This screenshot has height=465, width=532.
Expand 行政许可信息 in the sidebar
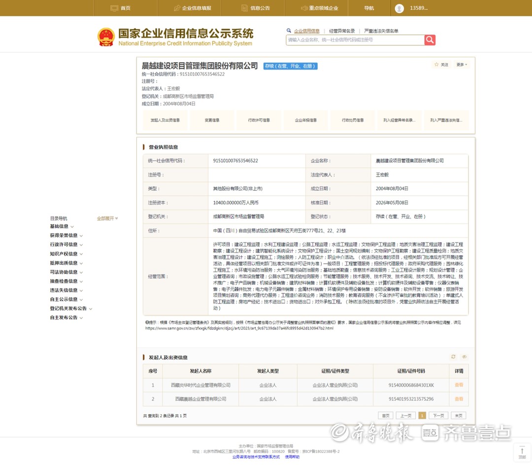66,245
